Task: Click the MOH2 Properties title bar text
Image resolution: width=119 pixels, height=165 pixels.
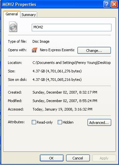Action: pyautogui.click(x=19, y=5)
